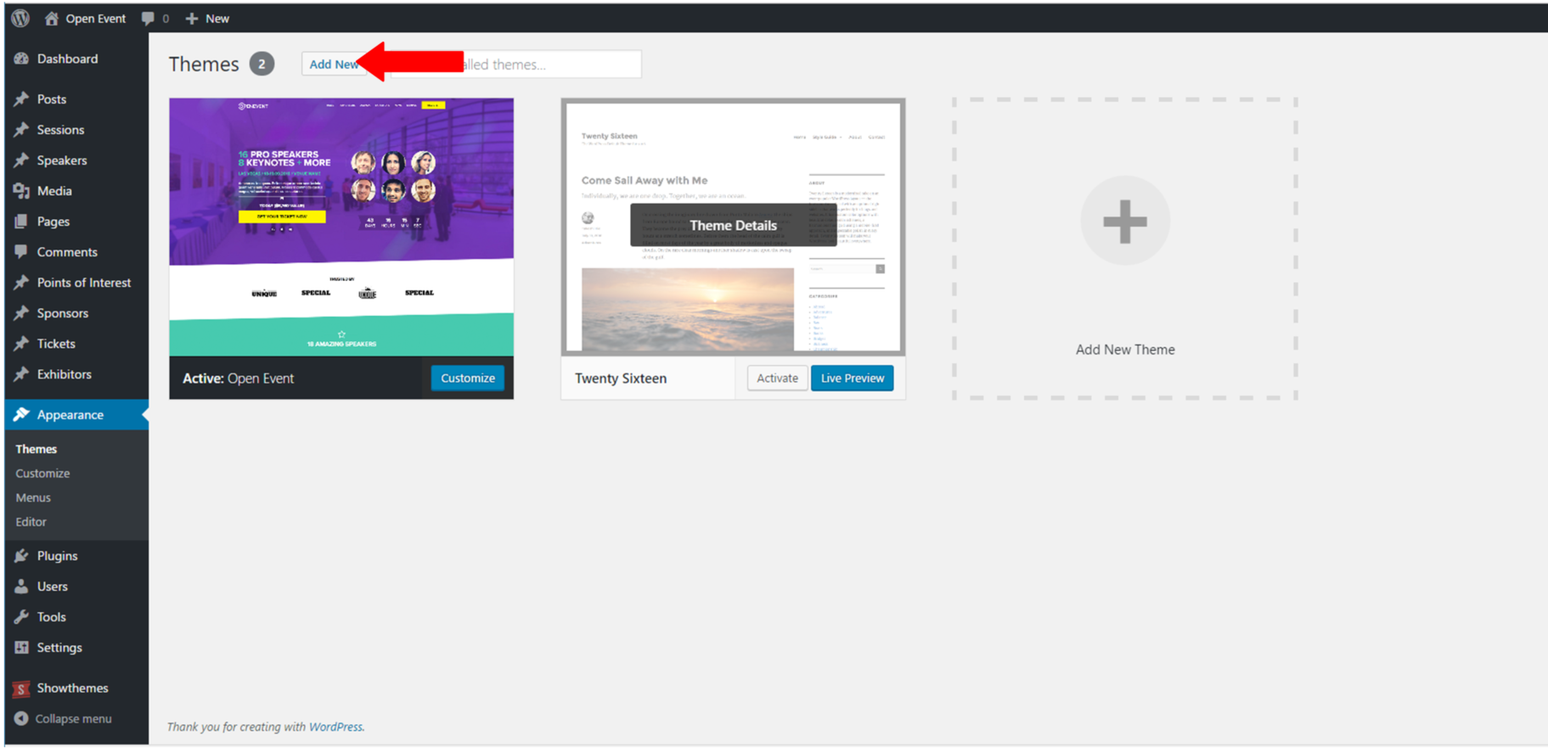Click the large plus icon for new theme
The width and height of the screenshot is (1548, 748).
coord(1125,221)
